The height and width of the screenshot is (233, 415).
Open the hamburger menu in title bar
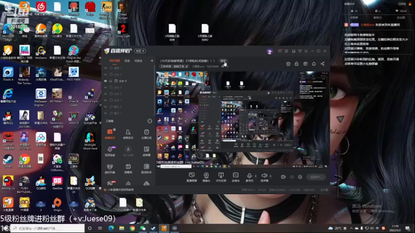(x=306, y=51)
